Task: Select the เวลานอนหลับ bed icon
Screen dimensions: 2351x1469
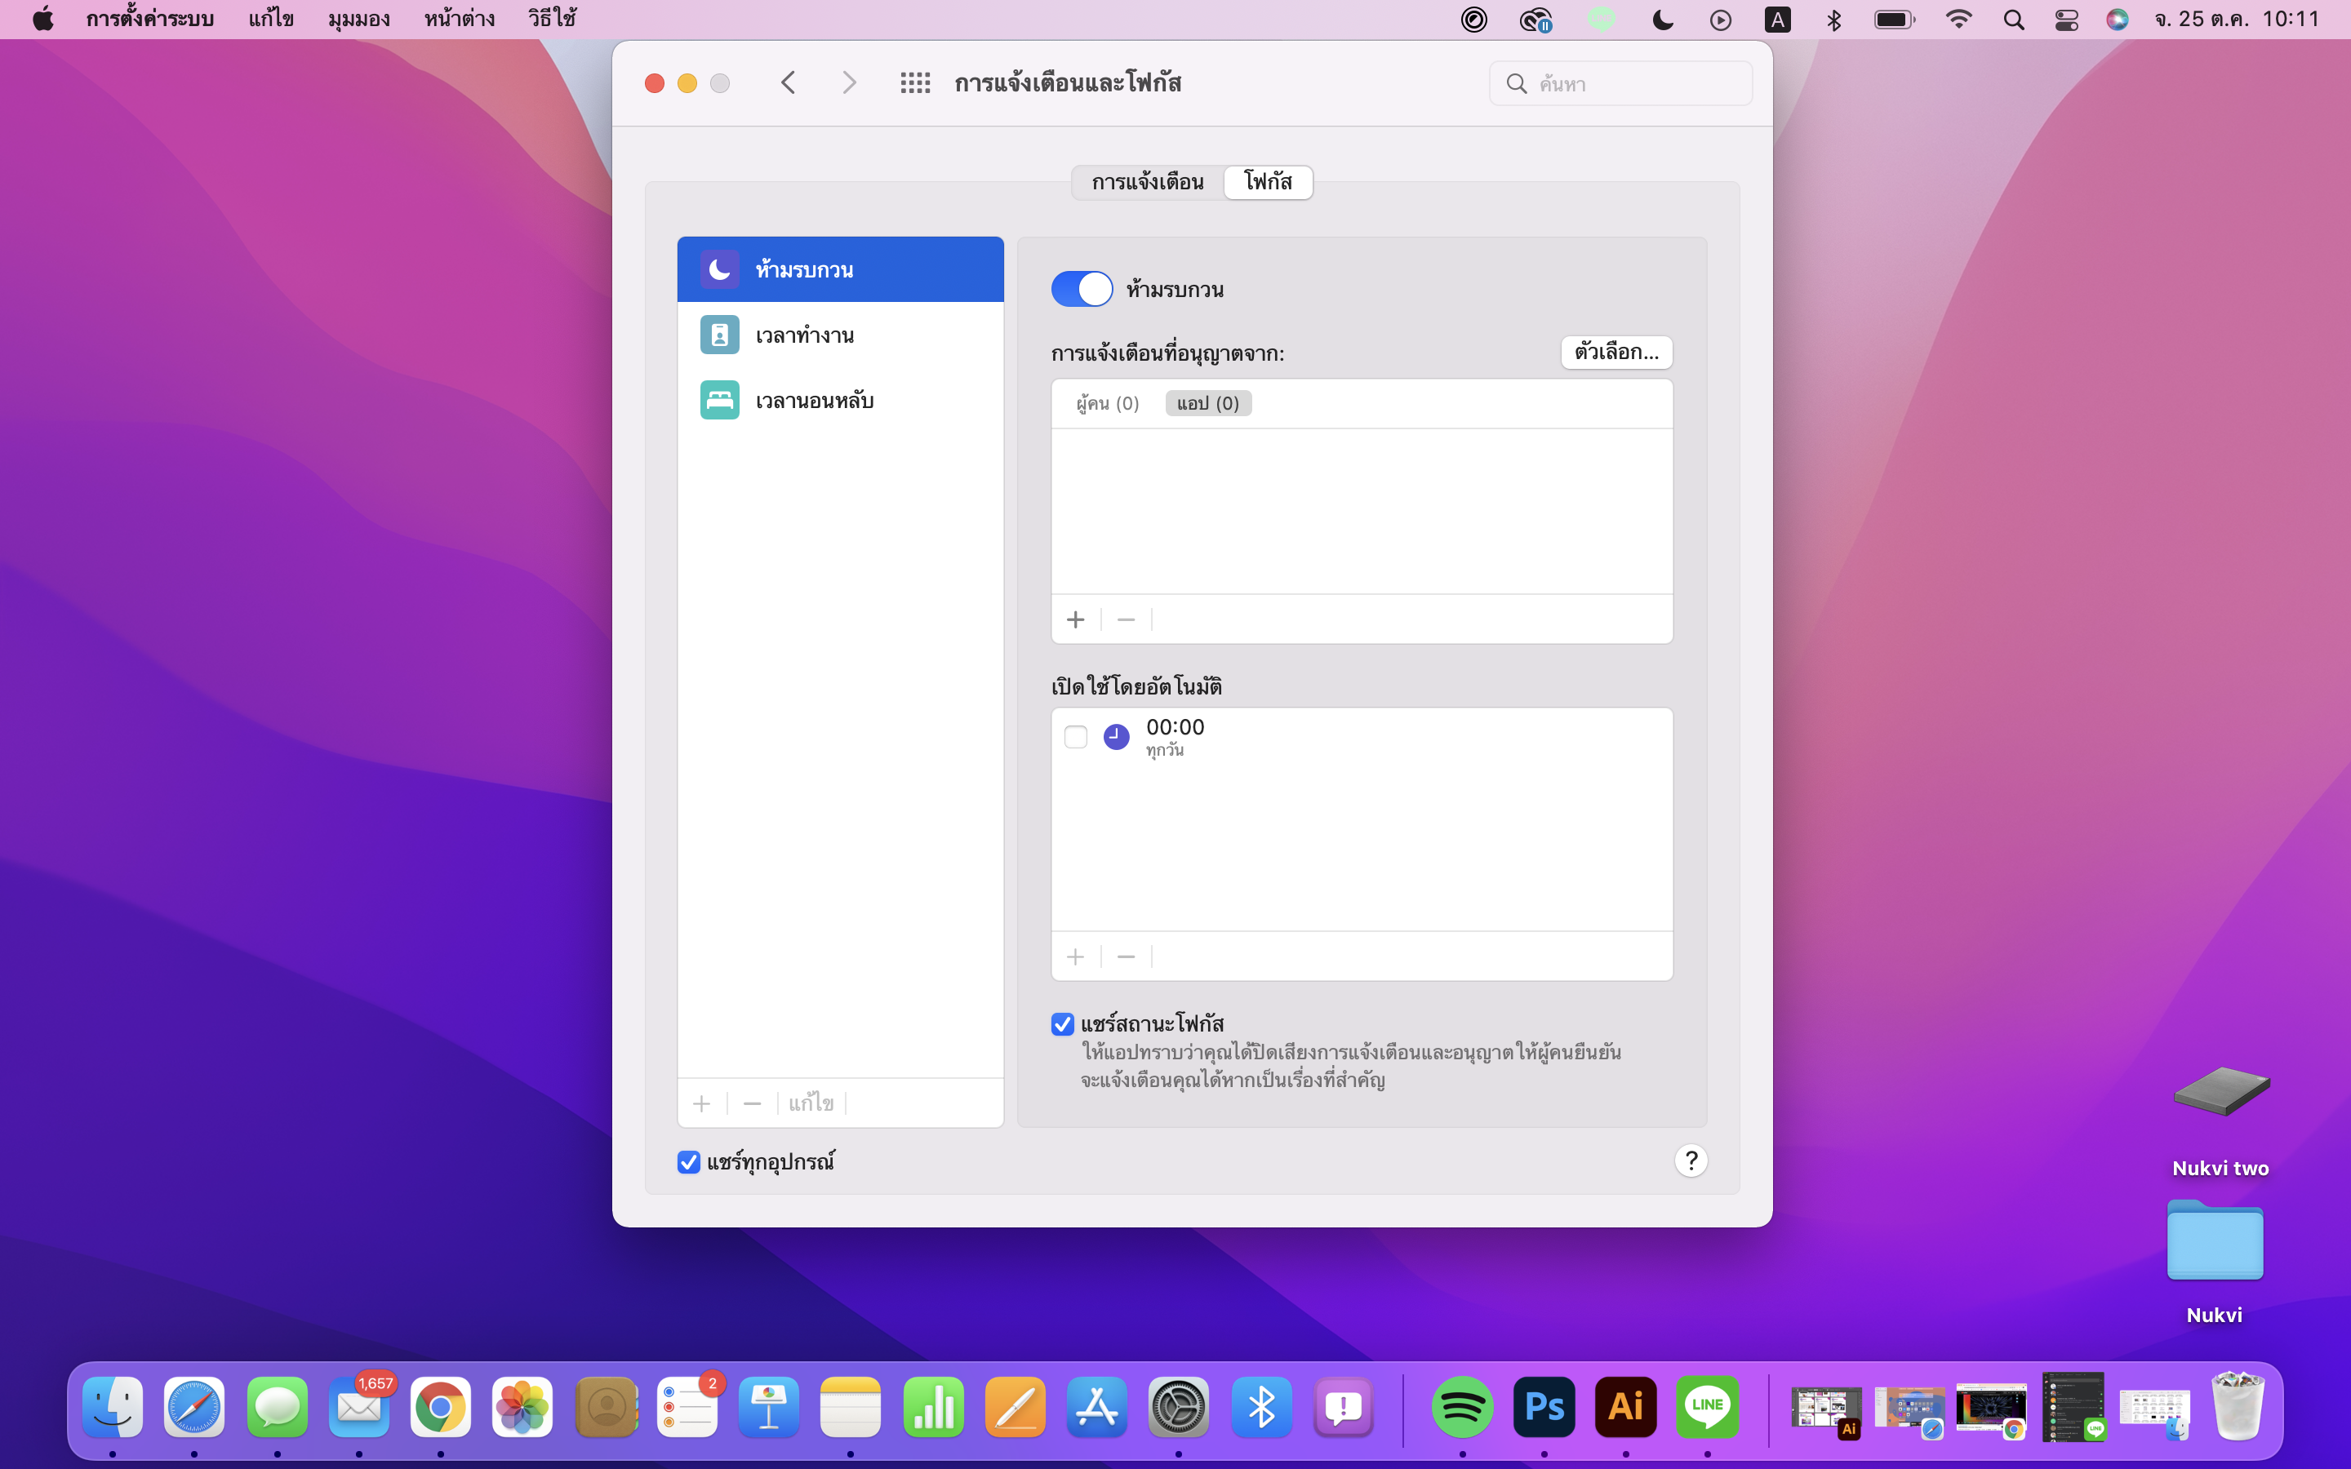Action: tap(719, 400)
